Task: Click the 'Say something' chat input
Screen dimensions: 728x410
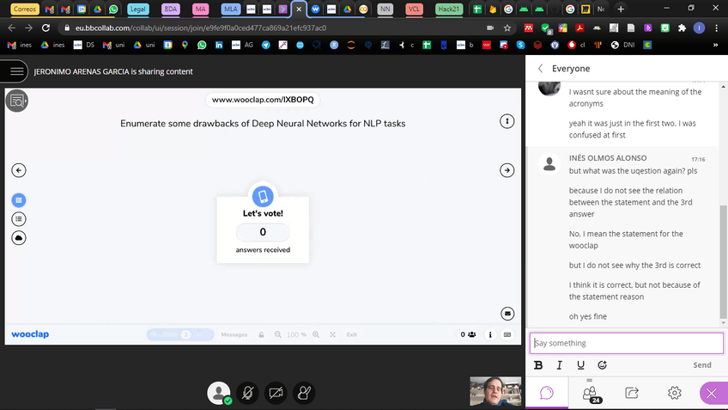Action: (x=626, y=343)
